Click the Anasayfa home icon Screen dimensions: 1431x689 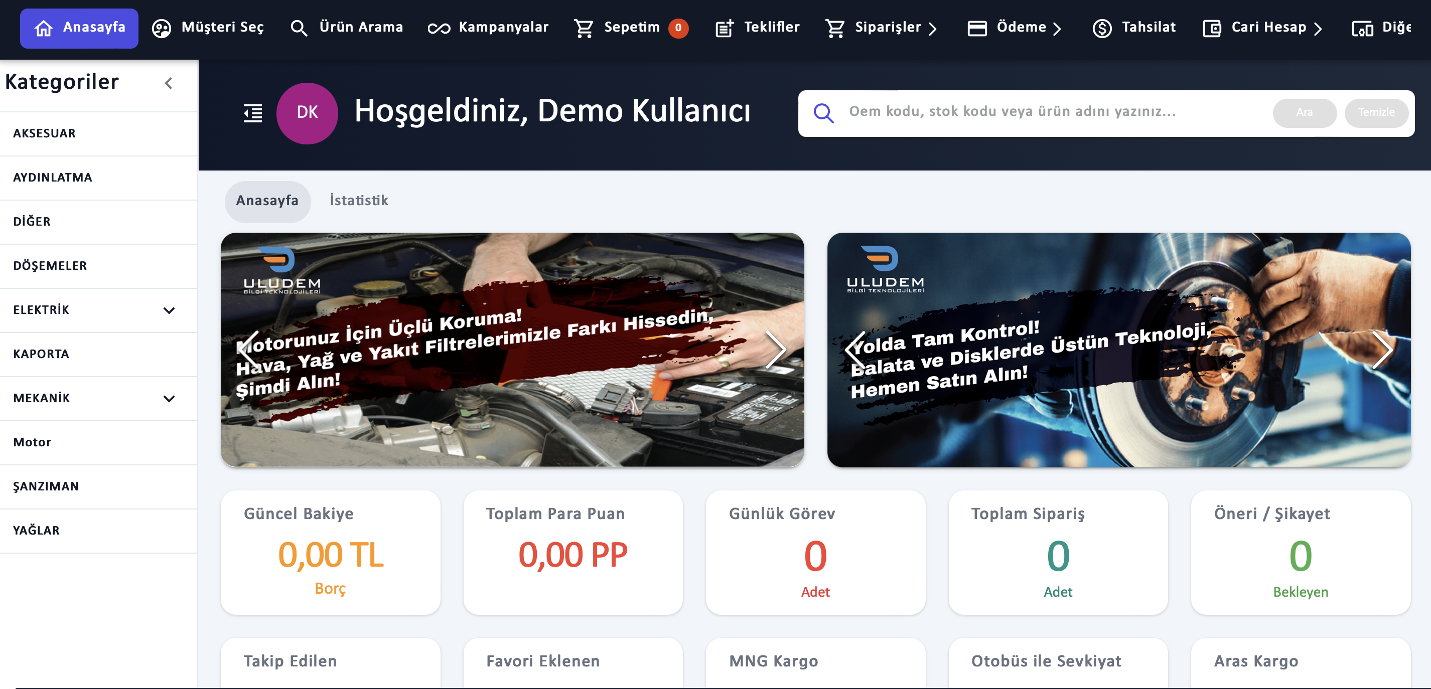click(43, 28)
